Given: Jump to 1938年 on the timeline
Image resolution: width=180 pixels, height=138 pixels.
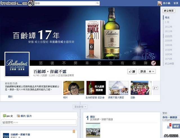Looking at the screenshot, I should tap(168, 50).
